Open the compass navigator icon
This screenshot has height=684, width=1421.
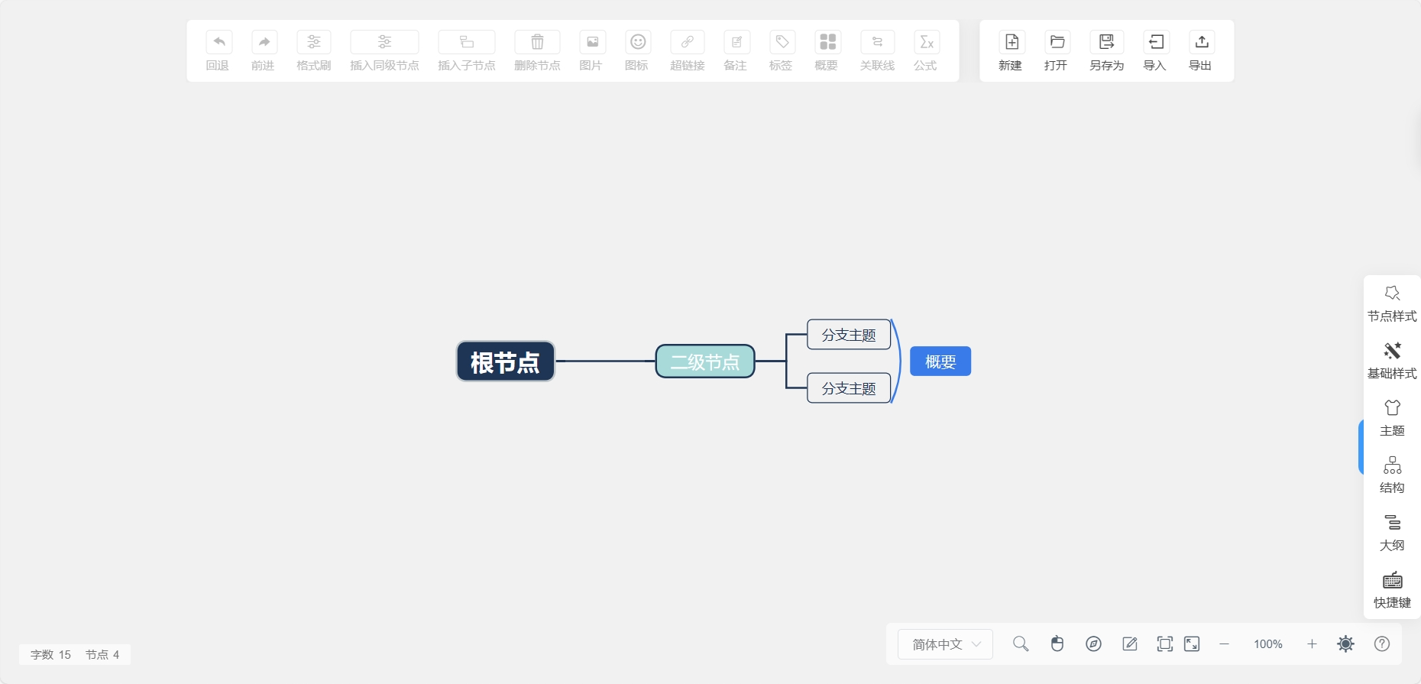pyautogui.click(x=1093, y=643)
